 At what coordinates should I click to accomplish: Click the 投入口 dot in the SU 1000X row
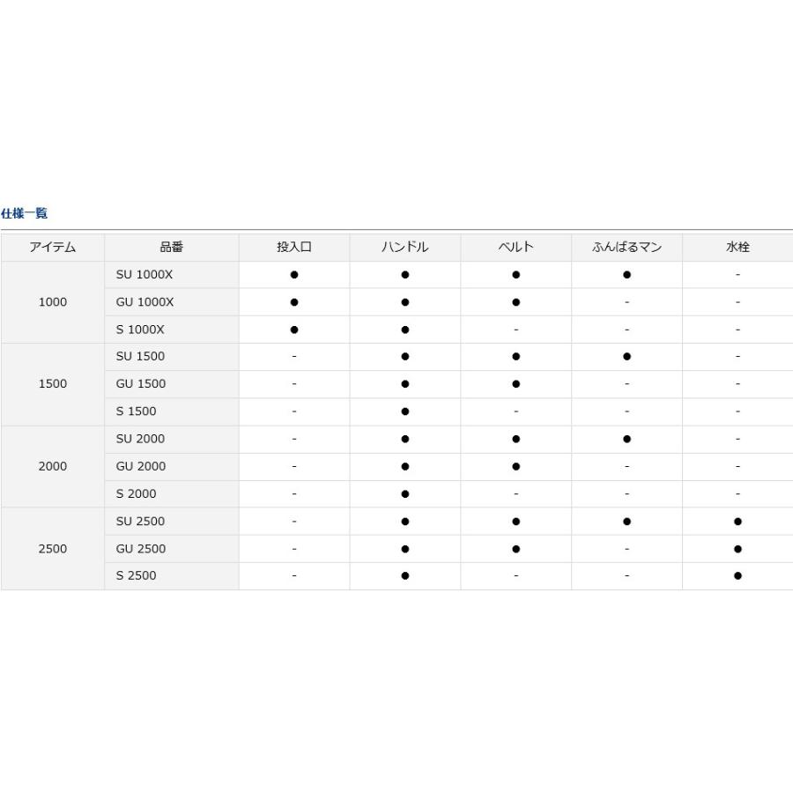coord(294,275)
